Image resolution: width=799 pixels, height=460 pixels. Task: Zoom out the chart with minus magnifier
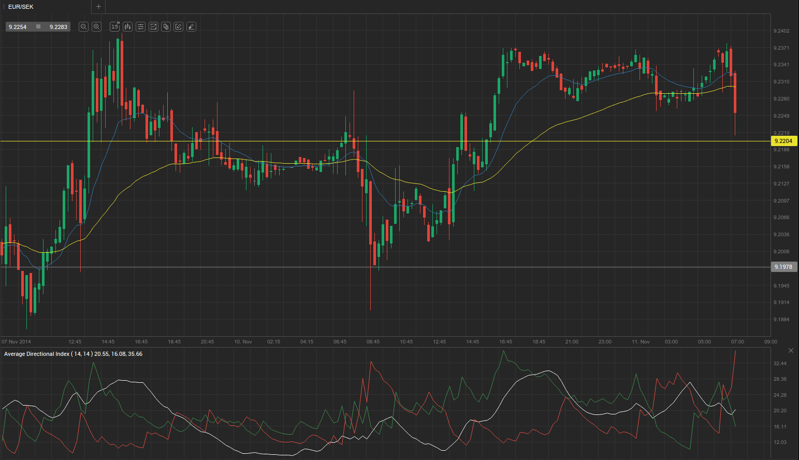pos(83,27)
